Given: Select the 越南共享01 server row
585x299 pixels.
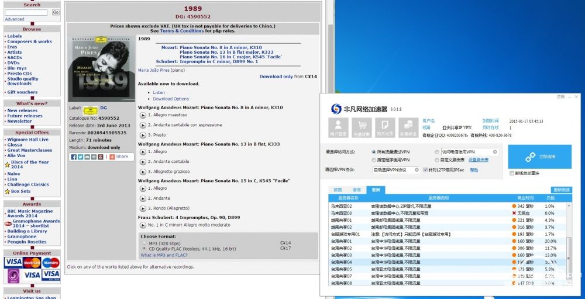Looking at the screenshot, I should click(448, 220).
